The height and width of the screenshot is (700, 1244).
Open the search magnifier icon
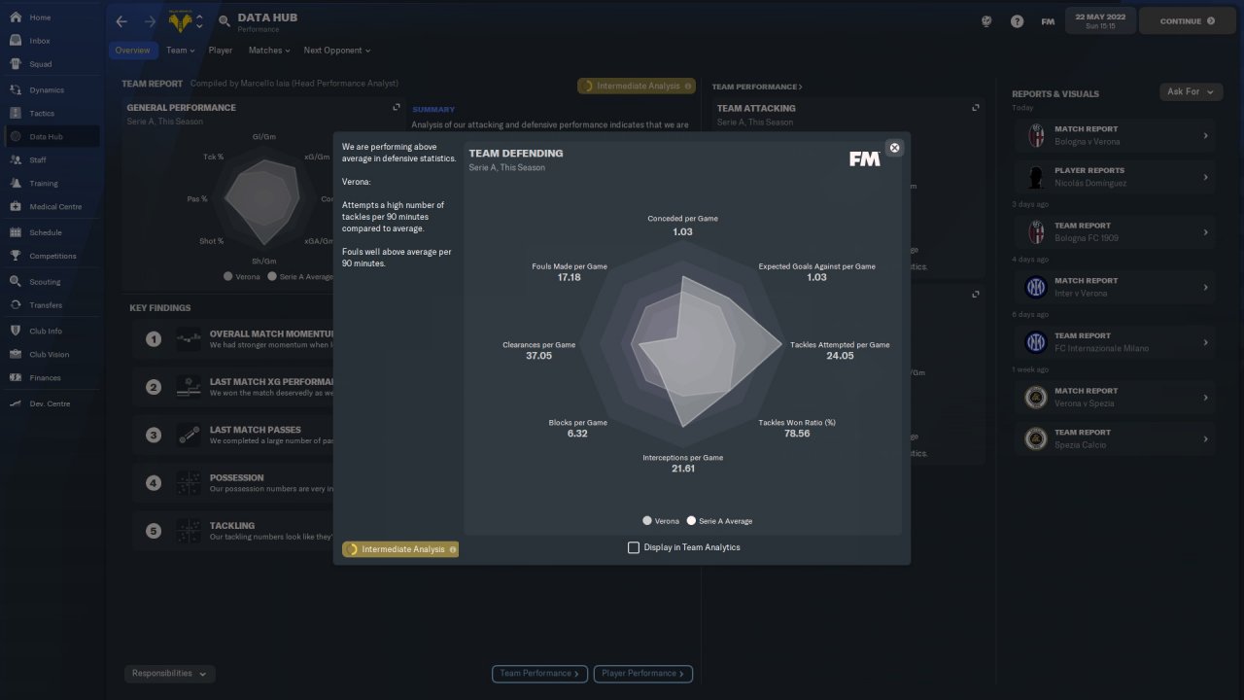point(225,21)
